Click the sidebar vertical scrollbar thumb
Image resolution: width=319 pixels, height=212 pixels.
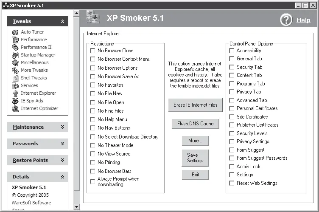(x=76, y=104)
